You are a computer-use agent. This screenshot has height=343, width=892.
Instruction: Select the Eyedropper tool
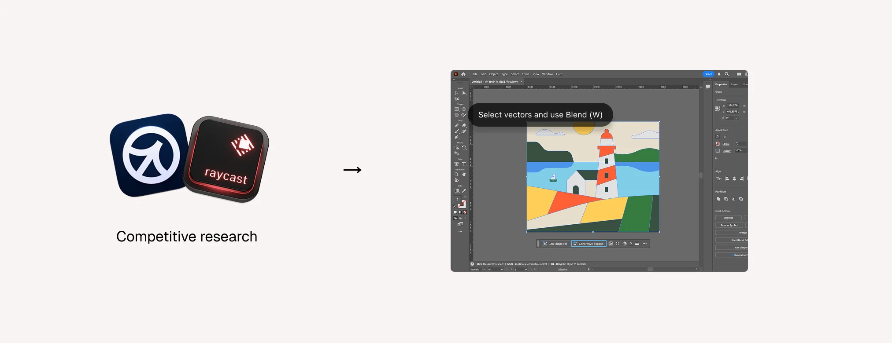tap(464, 191)
